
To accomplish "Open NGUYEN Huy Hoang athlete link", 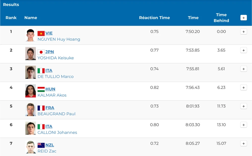I will pos(59,39).
